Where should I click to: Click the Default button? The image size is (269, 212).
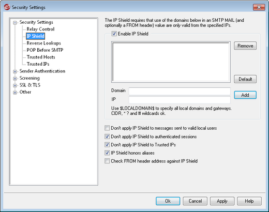[x=245, y=79]
